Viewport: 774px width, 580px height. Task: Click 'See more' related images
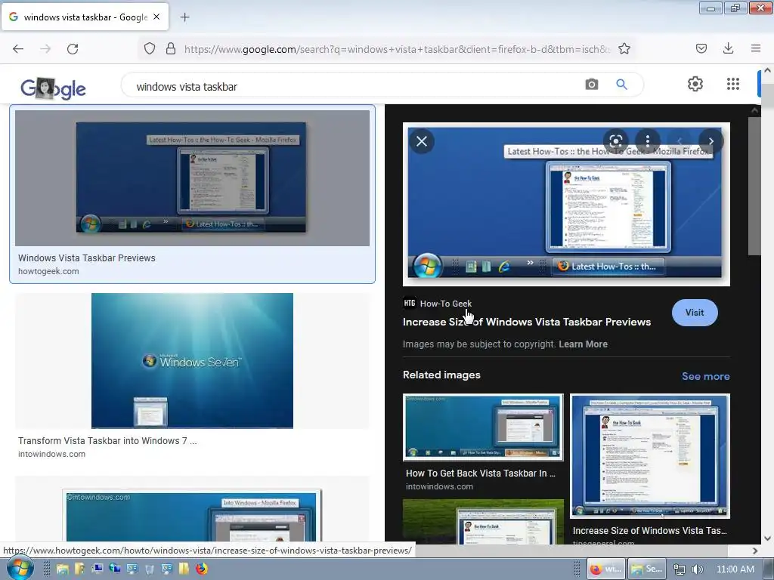[x=705, y=376]
